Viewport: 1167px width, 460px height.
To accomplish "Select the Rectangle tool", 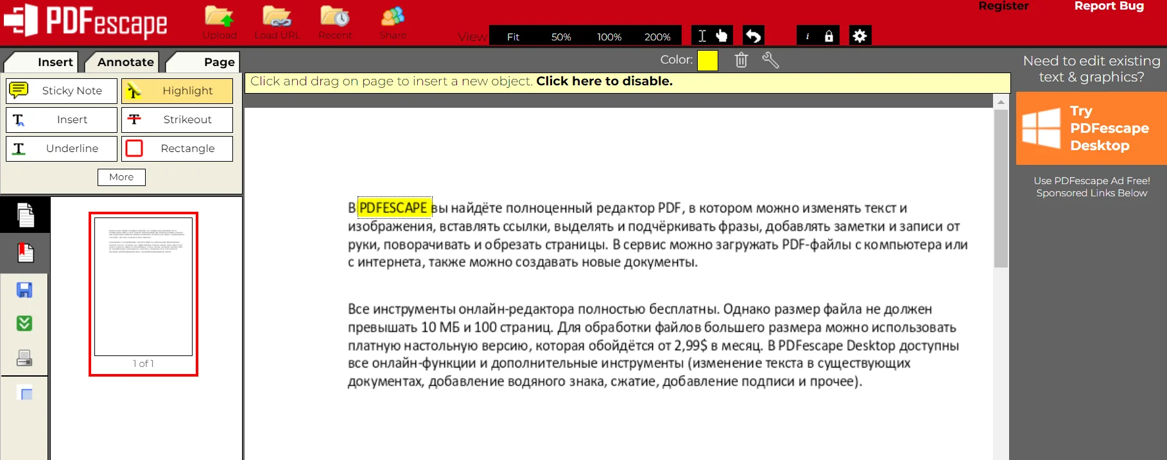I will pyautogui.click(x=177, y=149).
